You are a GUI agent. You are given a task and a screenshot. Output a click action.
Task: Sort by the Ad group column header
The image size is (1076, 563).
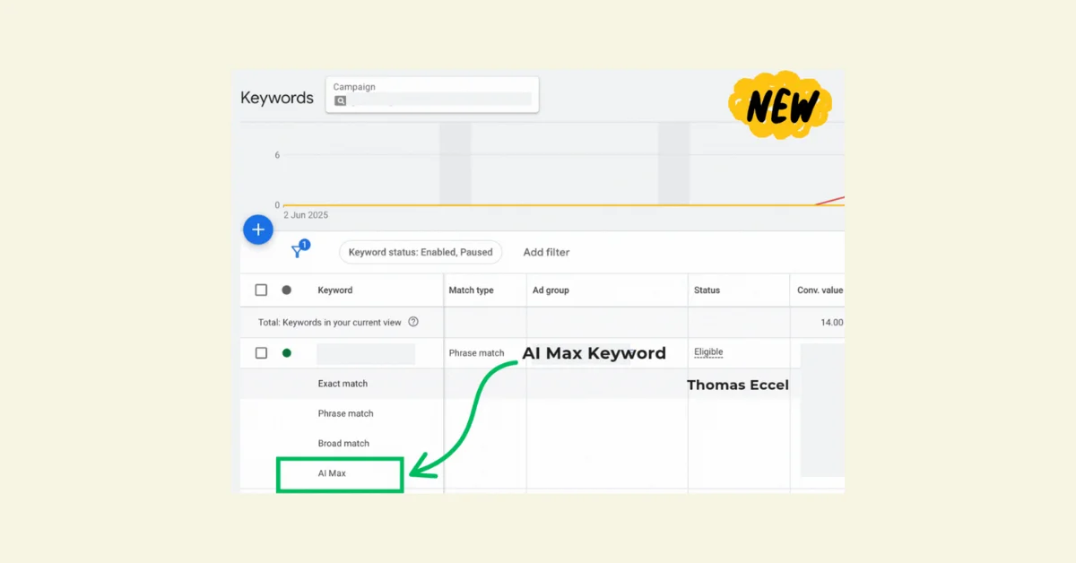coord(551,290)
